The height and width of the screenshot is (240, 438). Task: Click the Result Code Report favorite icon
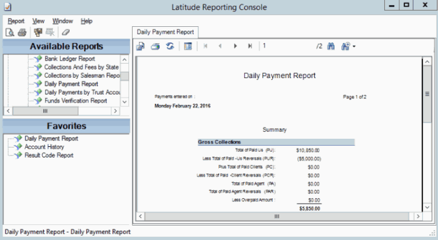[x=18, y=155]
